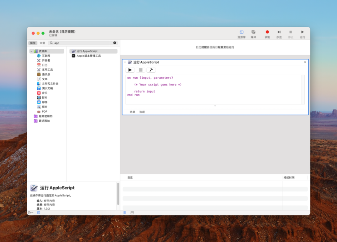Select 互联网 category in the library
This screenshot has height=242, width=337.
[44, 56]
